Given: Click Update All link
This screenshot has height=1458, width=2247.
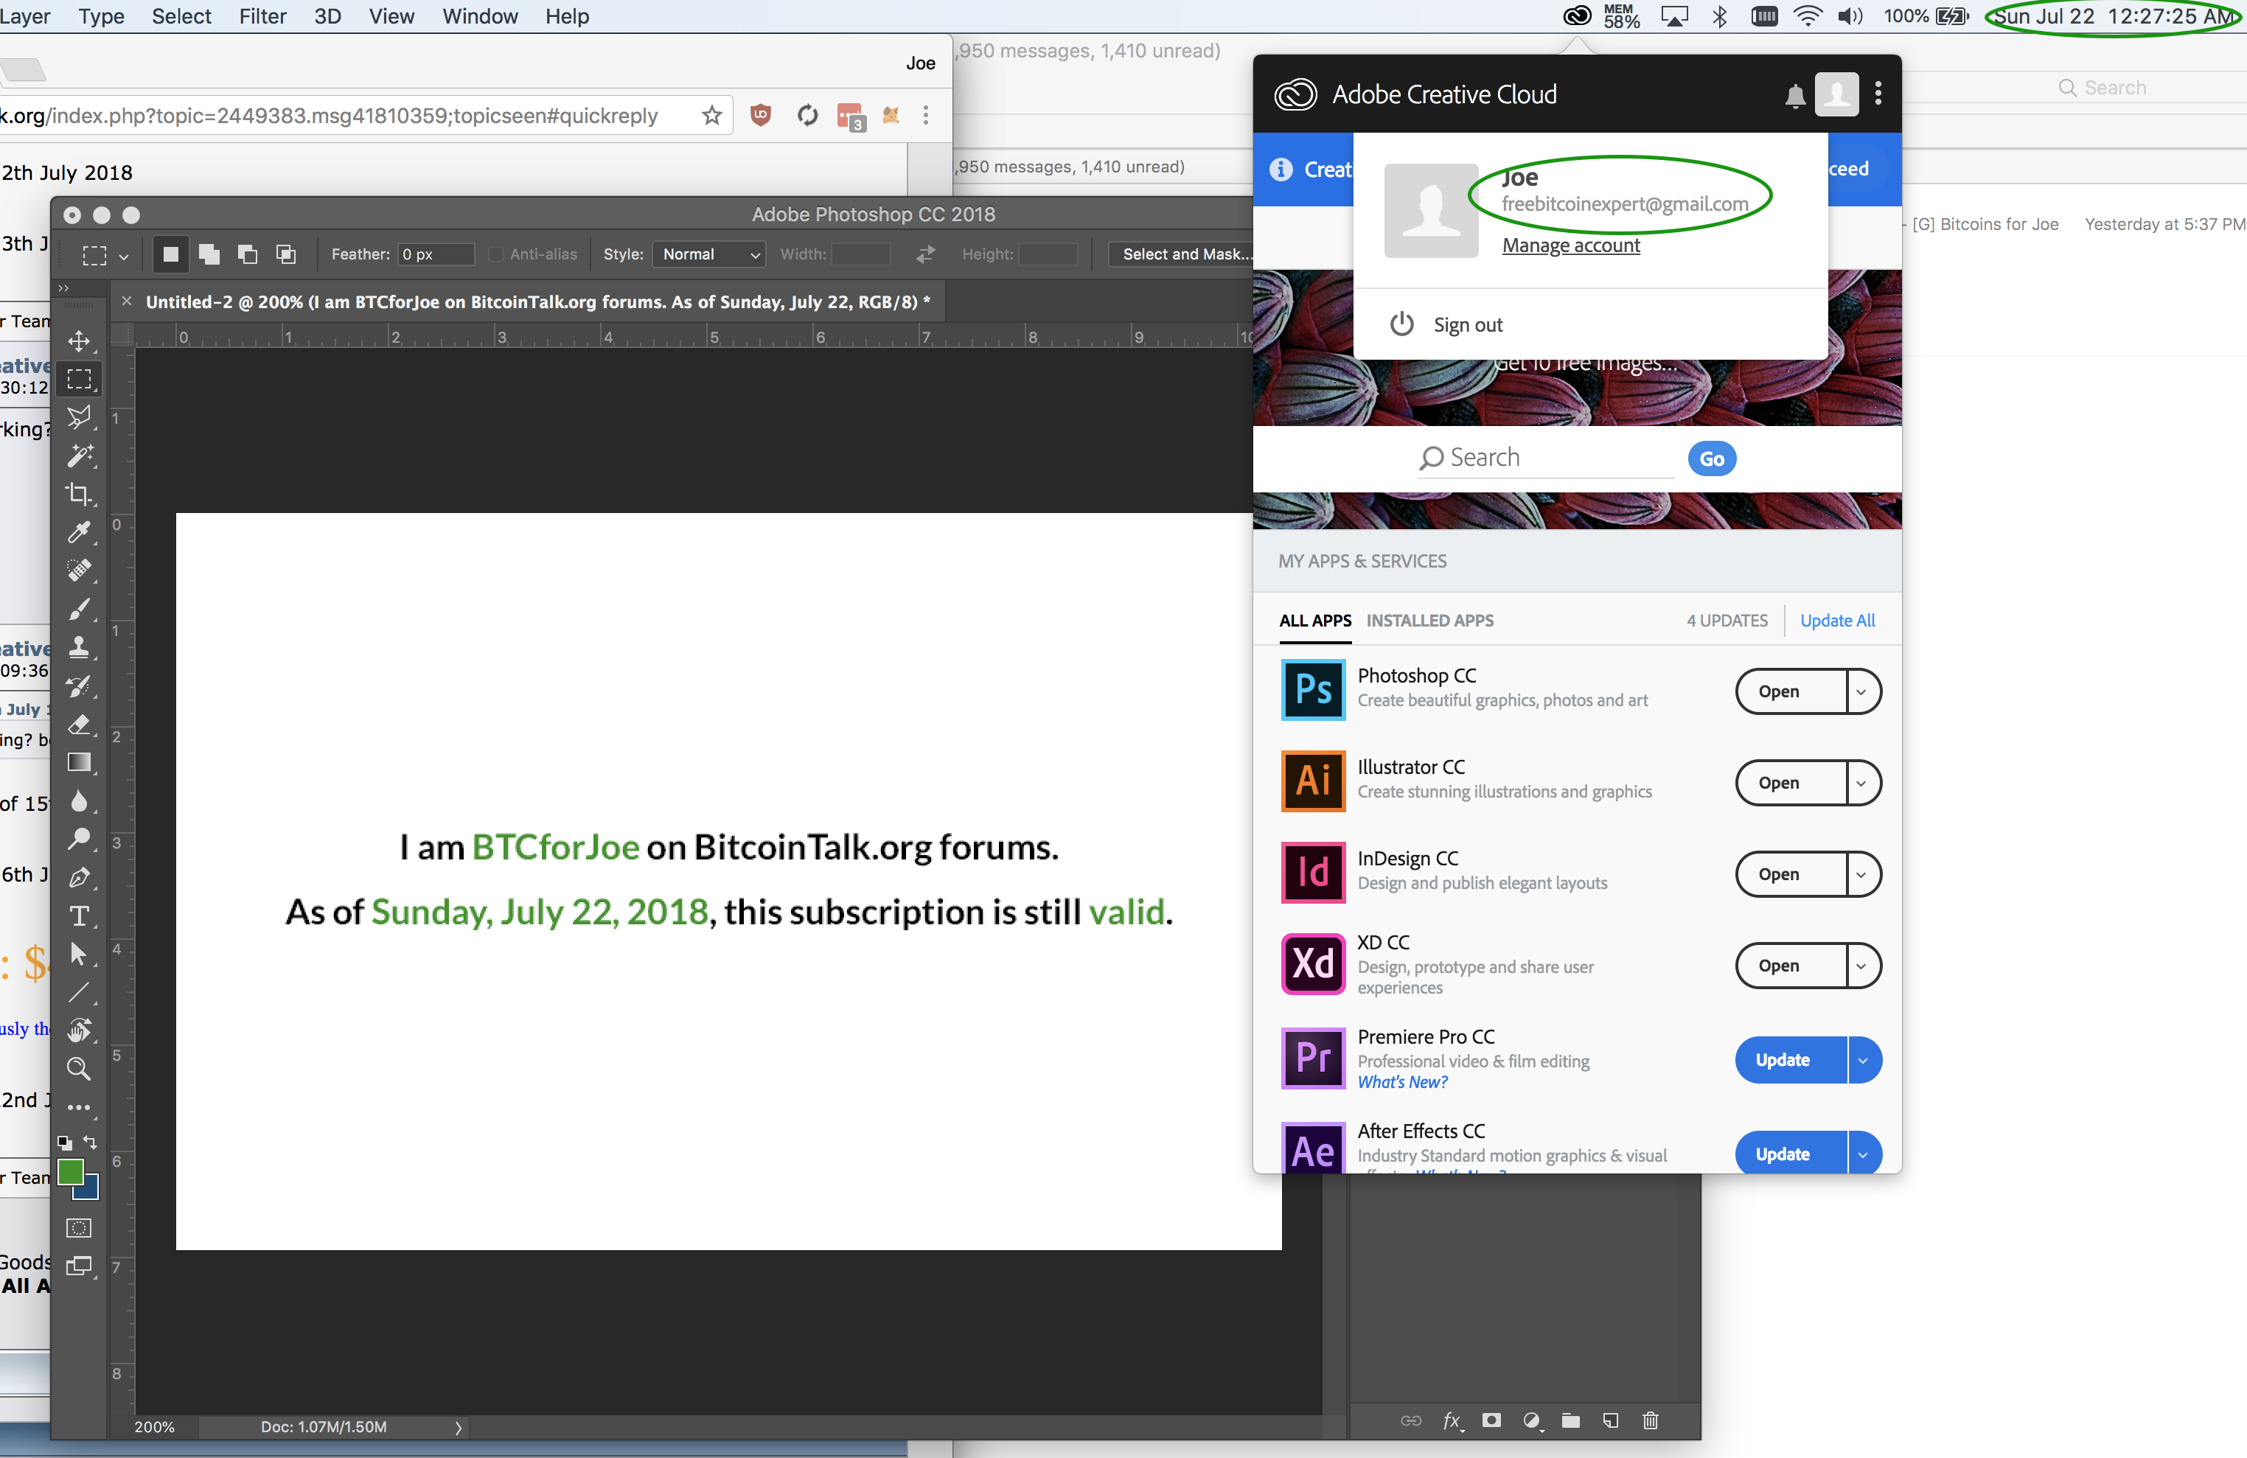Looking at the screenshot, I should pyautogui.click(x=1837, y=620).
